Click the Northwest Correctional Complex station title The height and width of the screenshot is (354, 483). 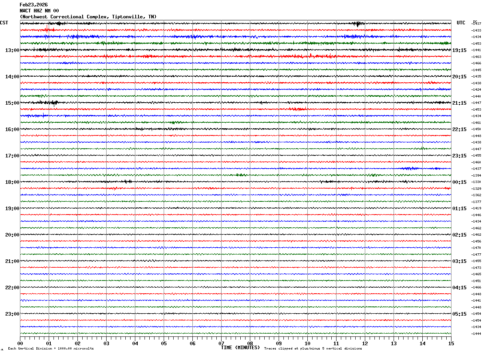point(88,17)
